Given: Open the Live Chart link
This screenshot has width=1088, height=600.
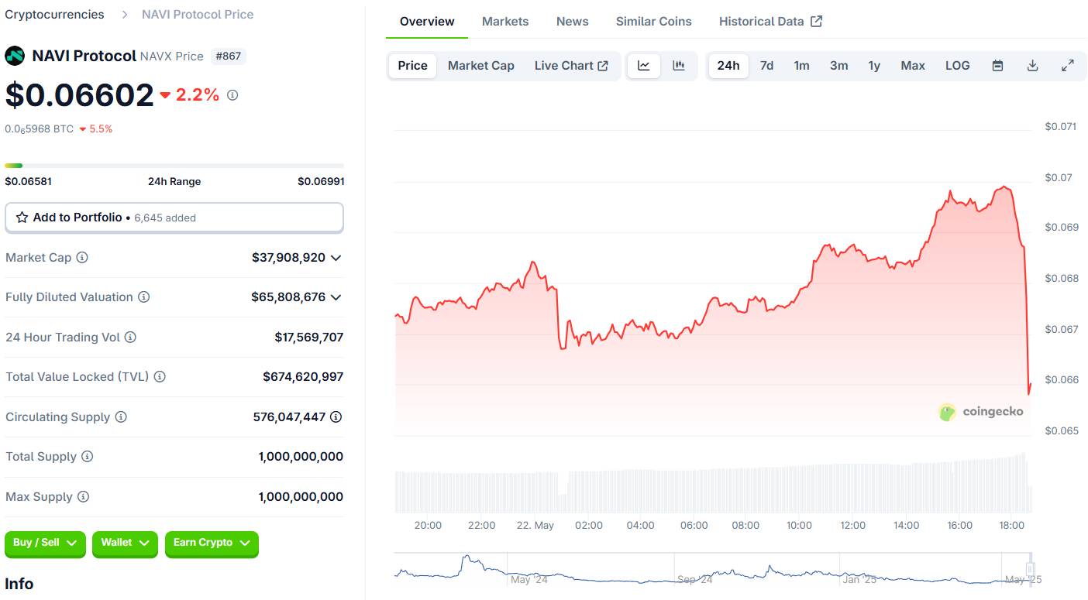Looking at the screenshot, I should pos(571,66).
